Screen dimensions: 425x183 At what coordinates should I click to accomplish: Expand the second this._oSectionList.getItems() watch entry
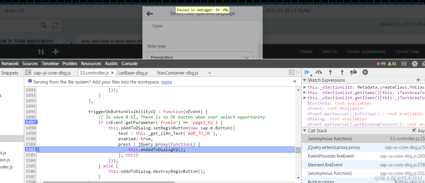click(x=305, y=93)
